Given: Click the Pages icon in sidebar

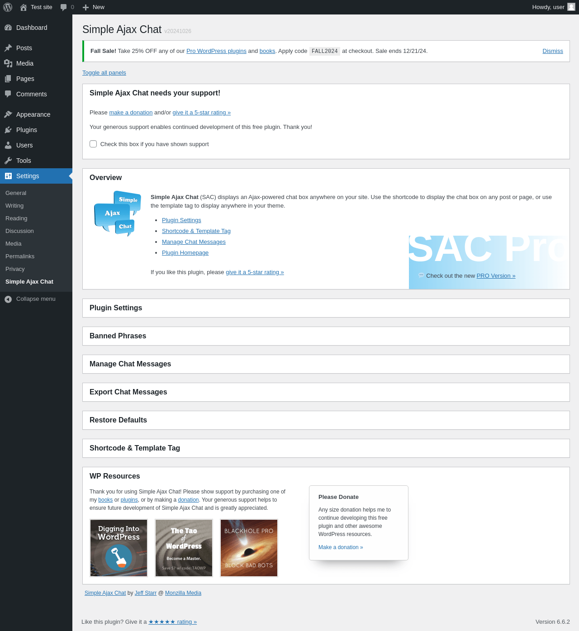Looking at the screenshot, I should (x=8, y=79).
